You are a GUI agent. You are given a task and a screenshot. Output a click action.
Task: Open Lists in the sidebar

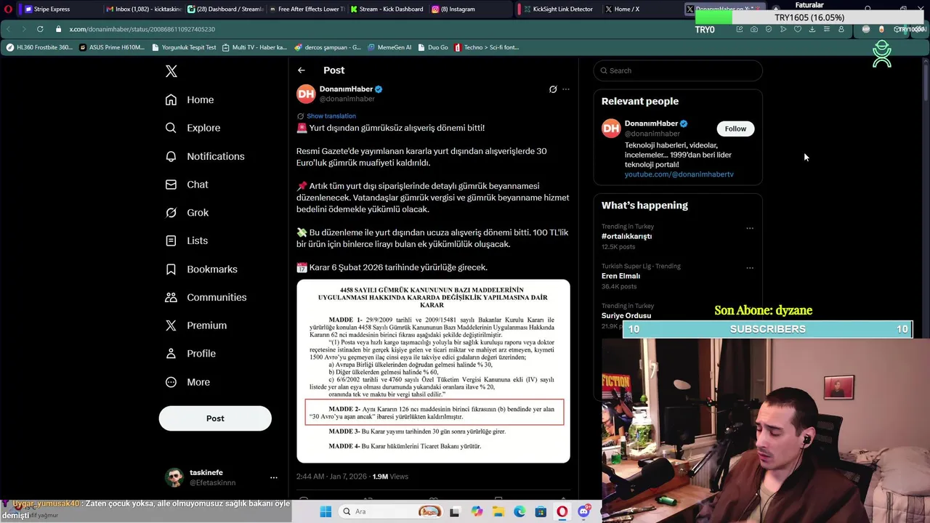click(x=187, y=240)
